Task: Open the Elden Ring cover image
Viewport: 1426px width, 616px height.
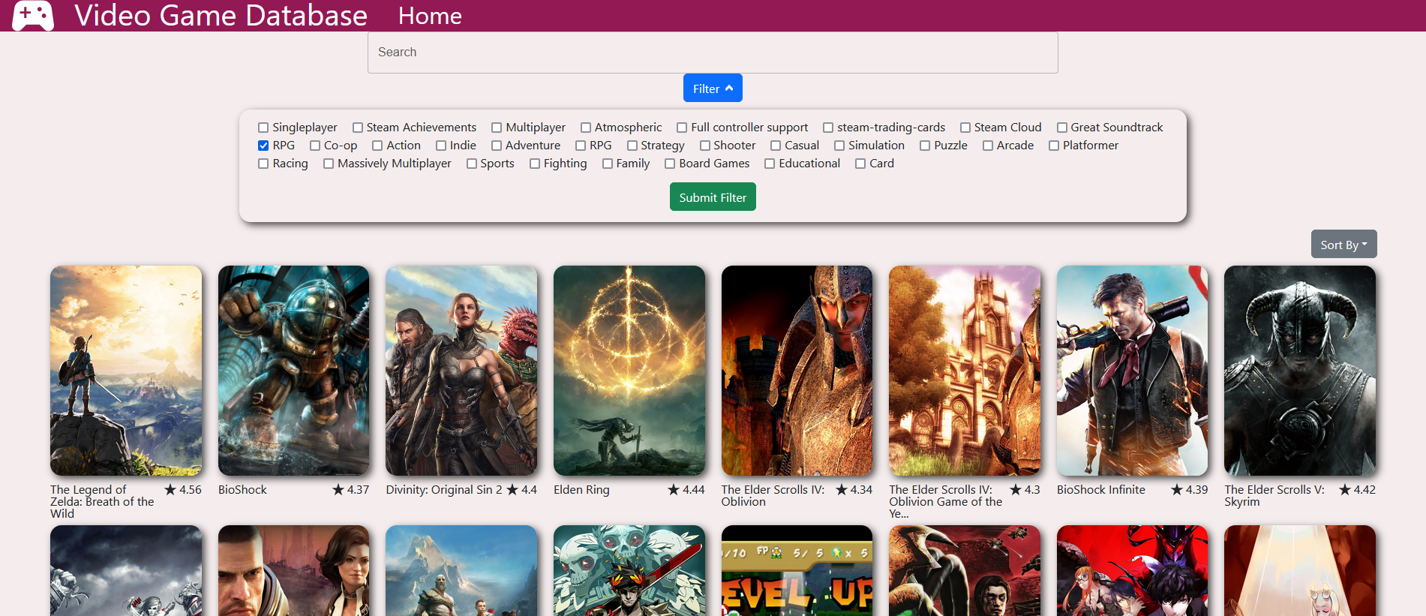Action: (x=629, y=371)
